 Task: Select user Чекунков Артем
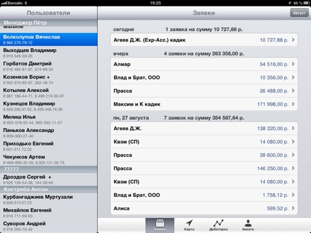(x=49, y=159)
